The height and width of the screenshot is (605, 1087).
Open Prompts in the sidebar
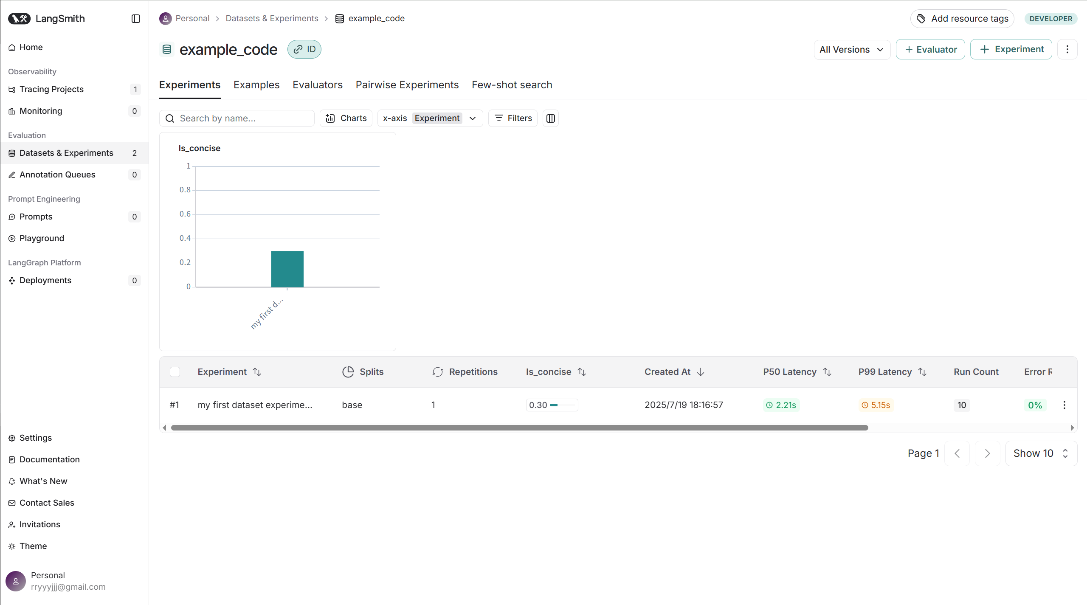click(x=74, y=217)
